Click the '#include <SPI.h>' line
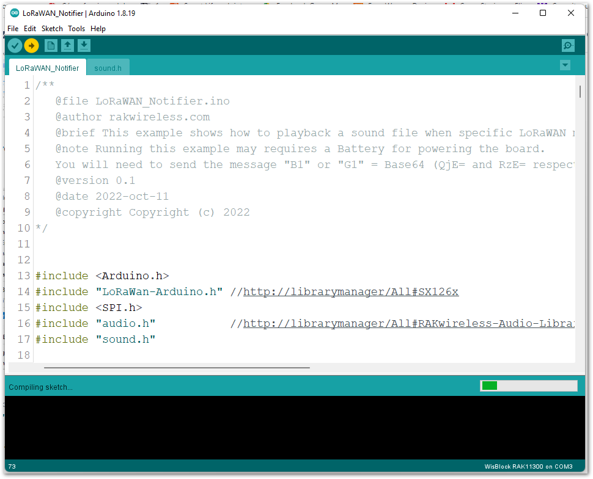Screen dimensions: 593x479 (x=89, y=308)
